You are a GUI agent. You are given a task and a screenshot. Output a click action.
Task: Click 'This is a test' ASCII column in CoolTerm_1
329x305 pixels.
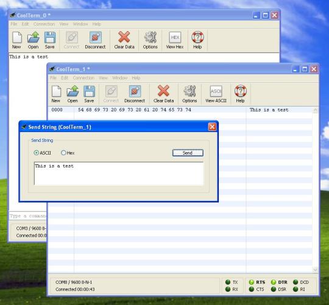[x=269, y=110]
